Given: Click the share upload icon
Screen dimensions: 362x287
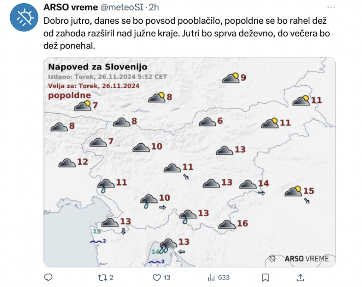Looking at the screenshot, I should pyautogui.click(x=300, y=277).
